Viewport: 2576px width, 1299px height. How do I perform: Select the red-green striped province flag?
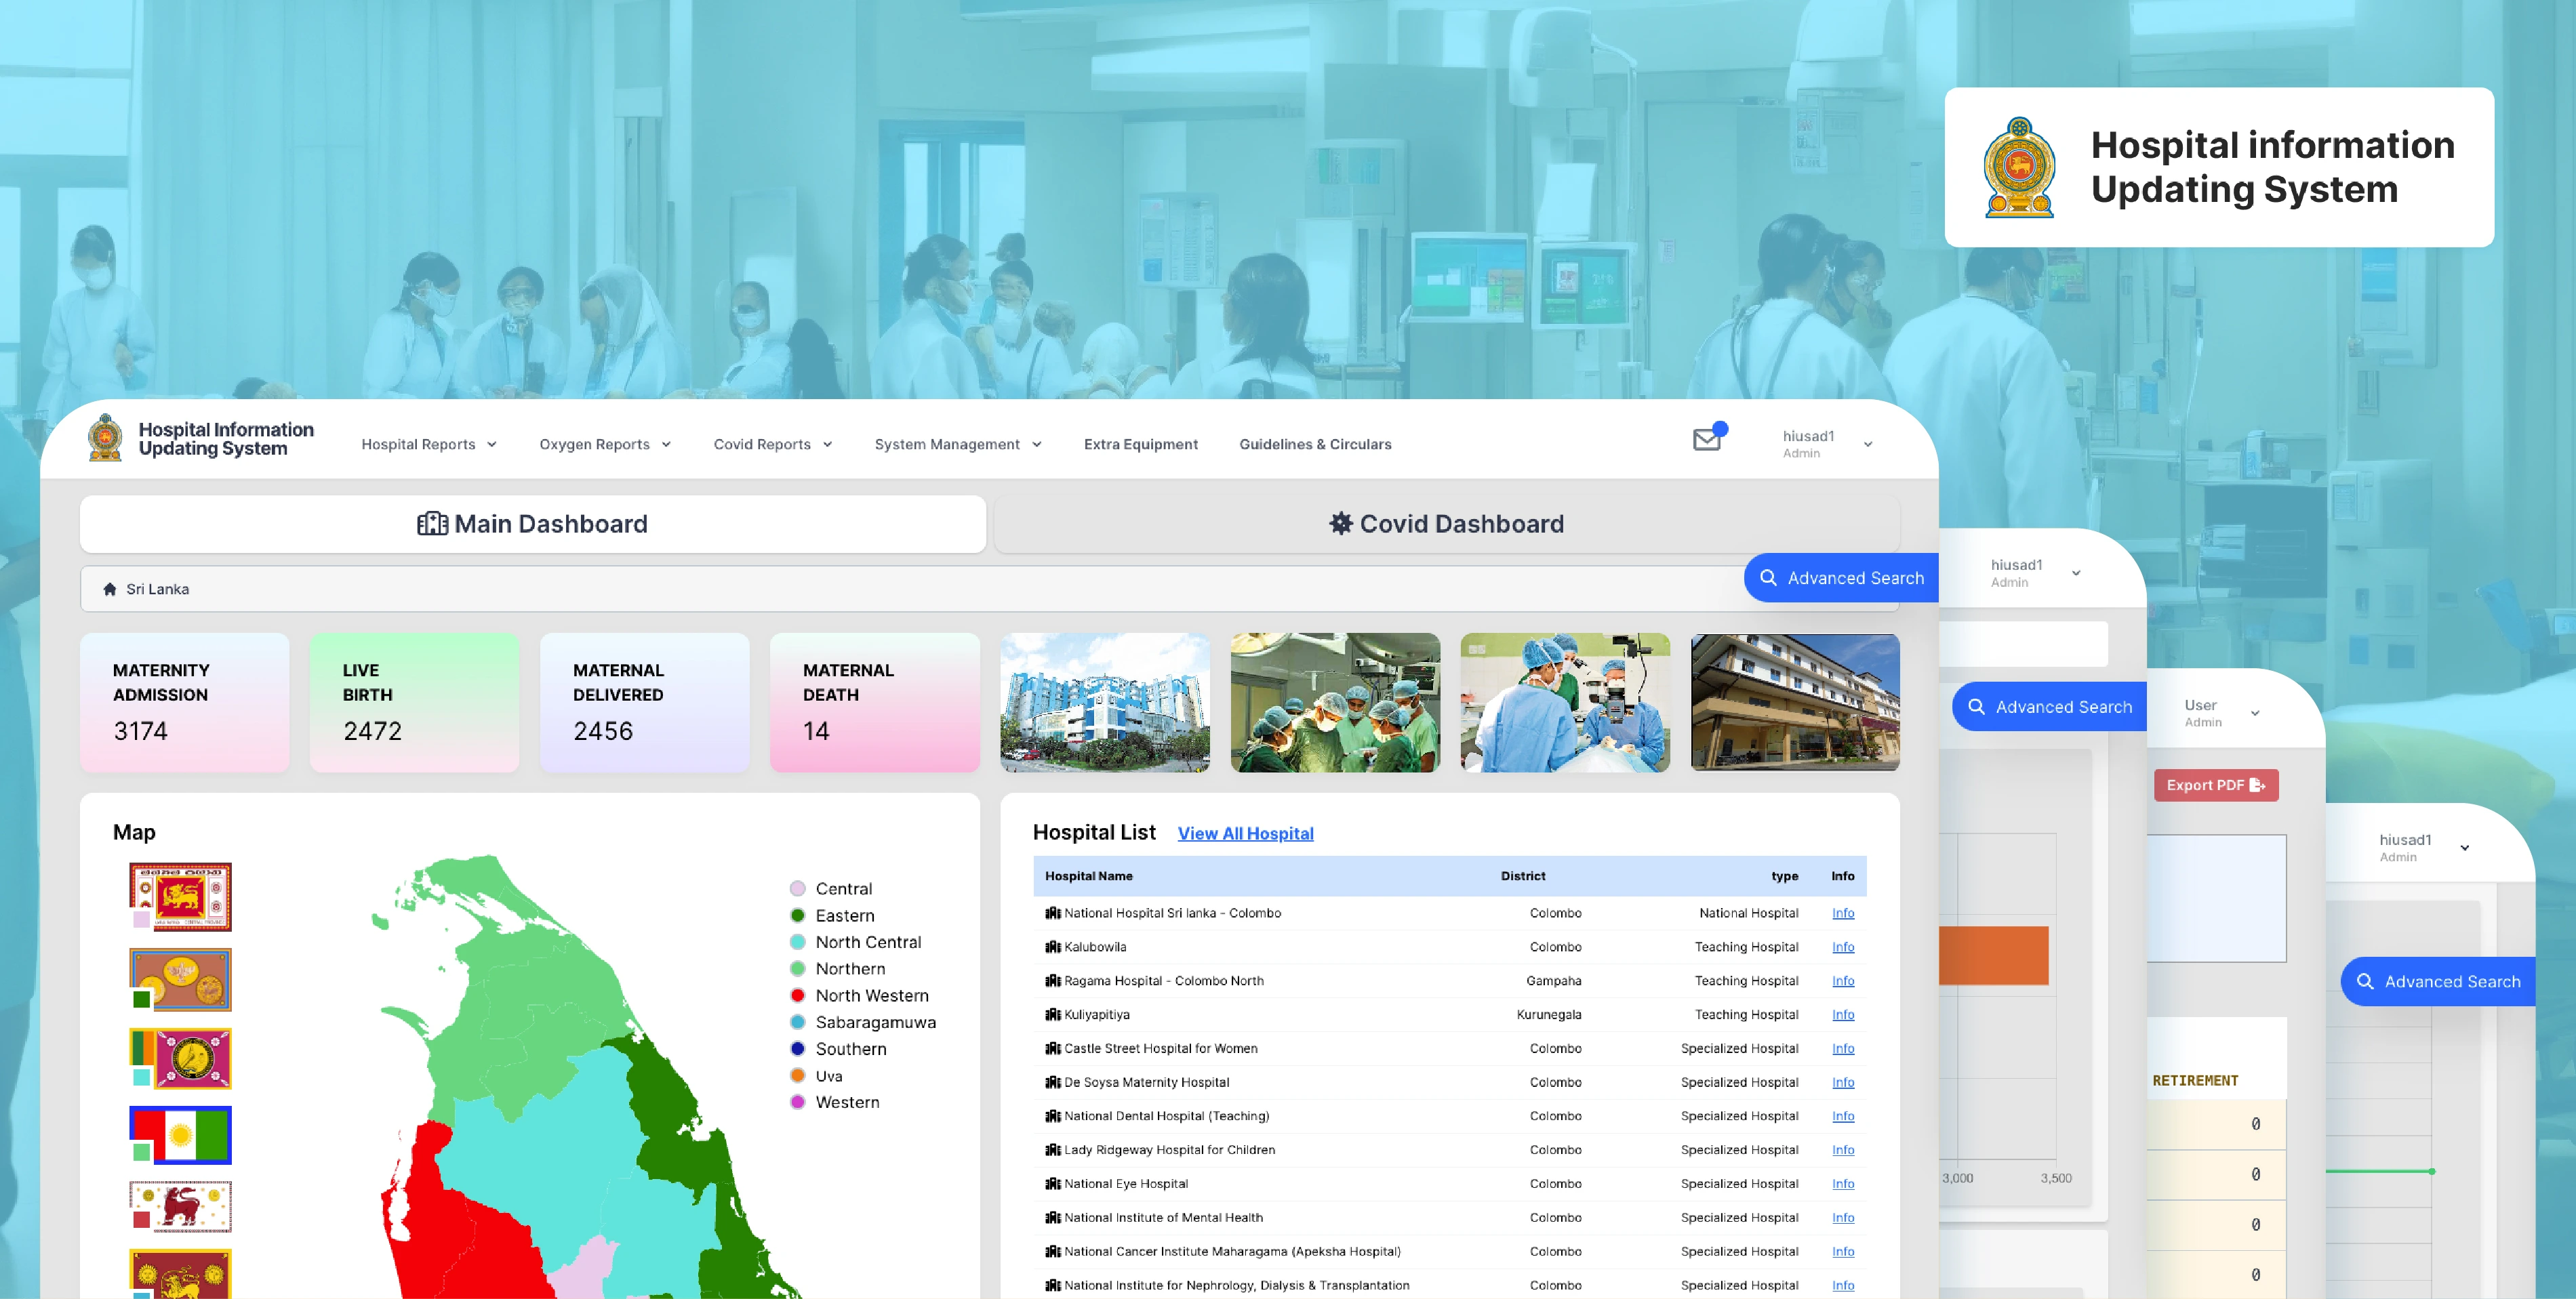tap(181, 1134)
